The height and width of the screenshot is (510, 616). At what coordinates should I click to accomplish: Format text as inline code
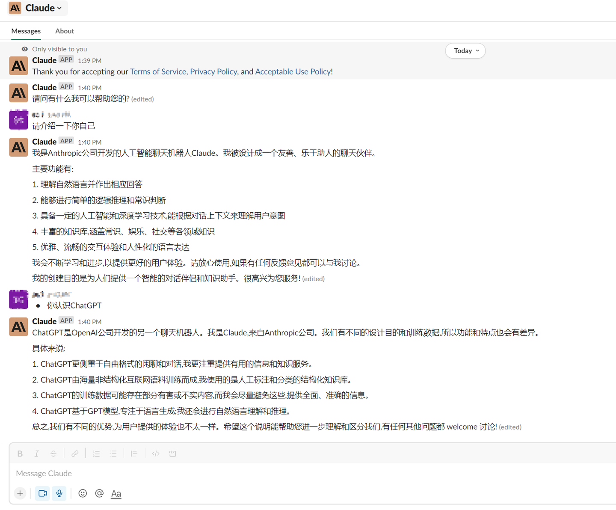[x=155, y=453]
